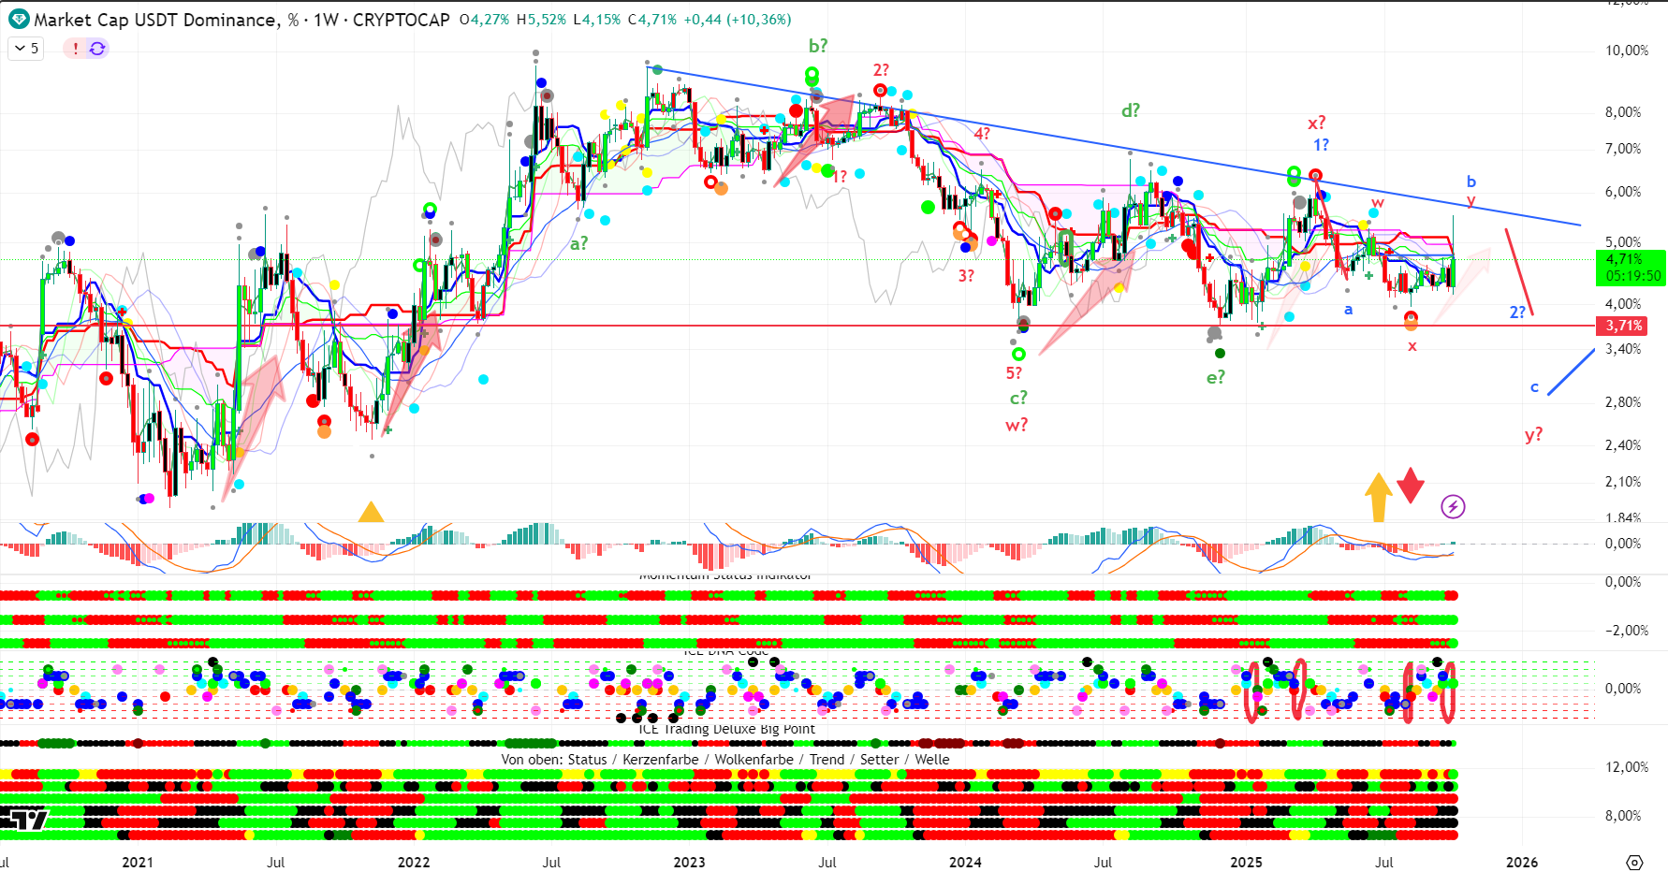
Task: Click the green 4,71% current price label
Action: coord(1630,268)
